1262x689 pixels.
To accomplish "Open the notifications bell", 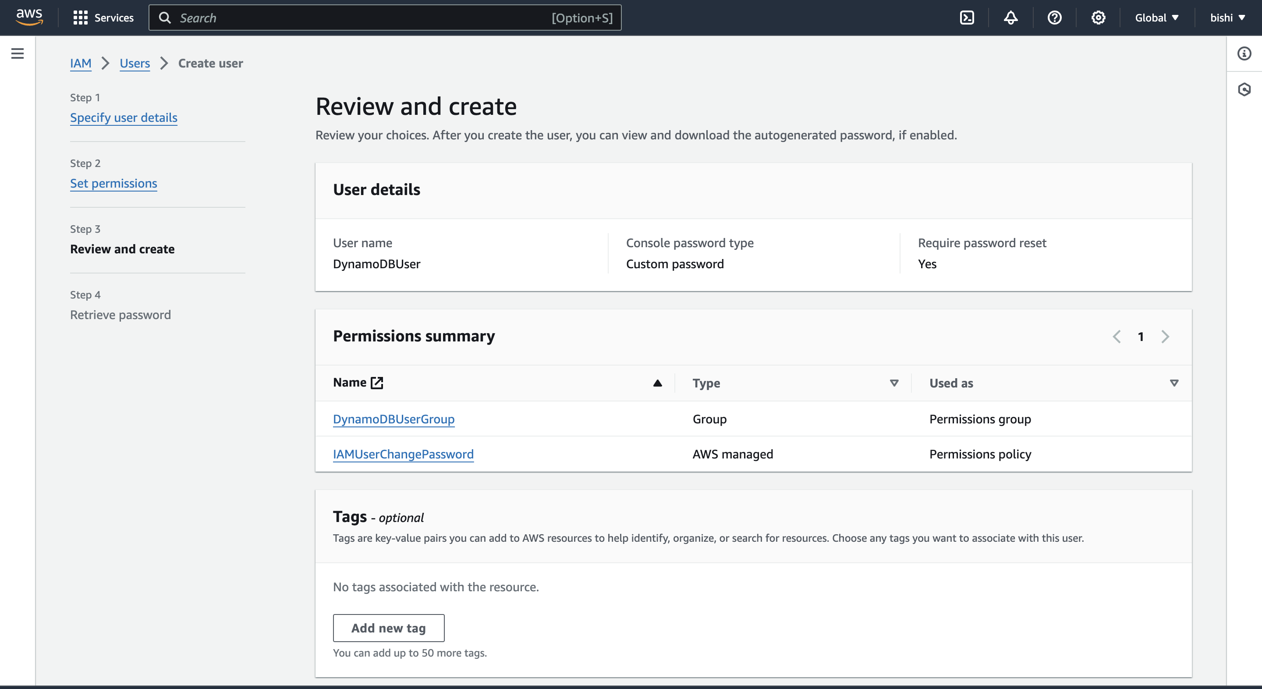I will click(1010, 18).
